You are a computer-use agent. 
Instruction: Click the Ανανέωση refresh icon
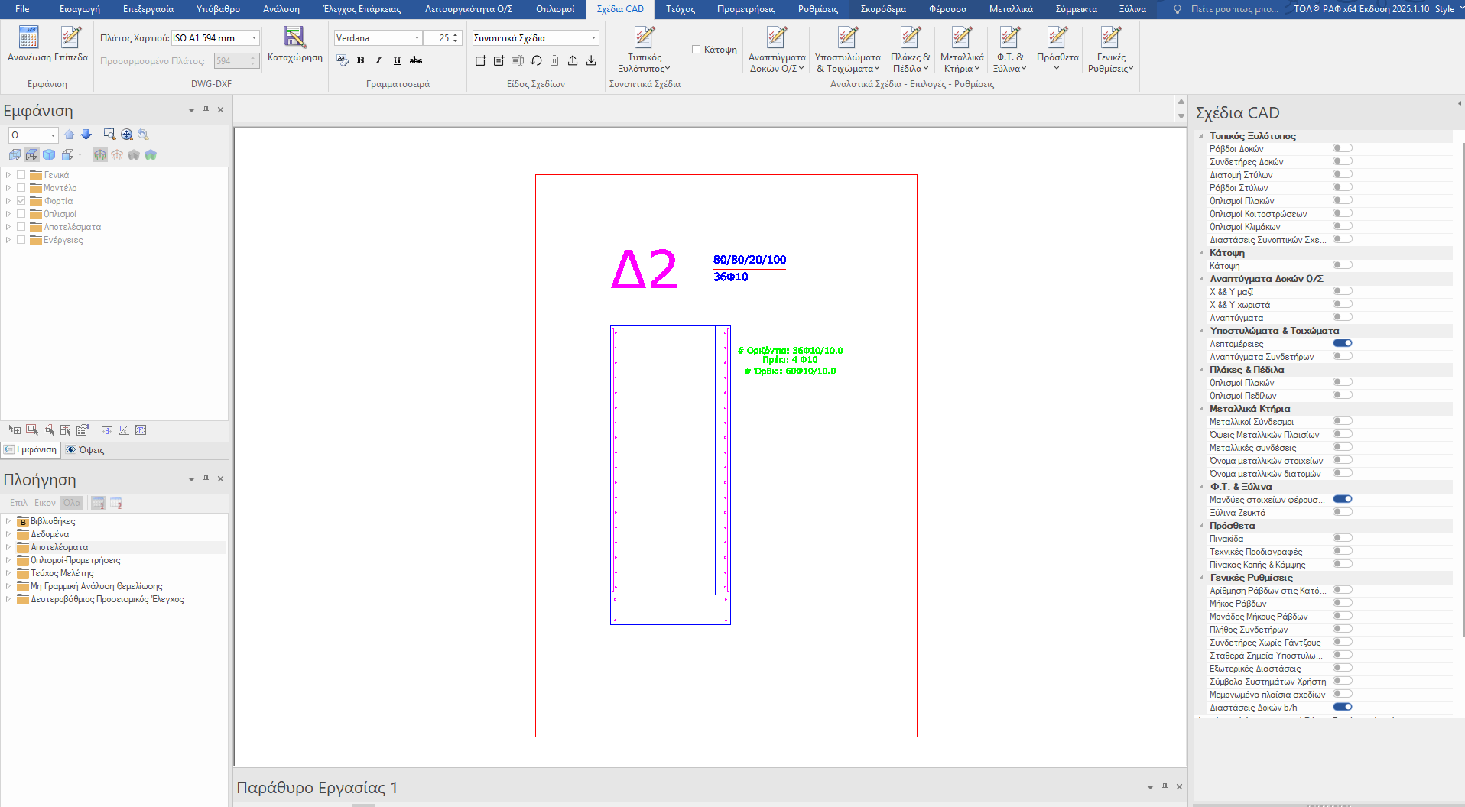click(x=28, y=37)
